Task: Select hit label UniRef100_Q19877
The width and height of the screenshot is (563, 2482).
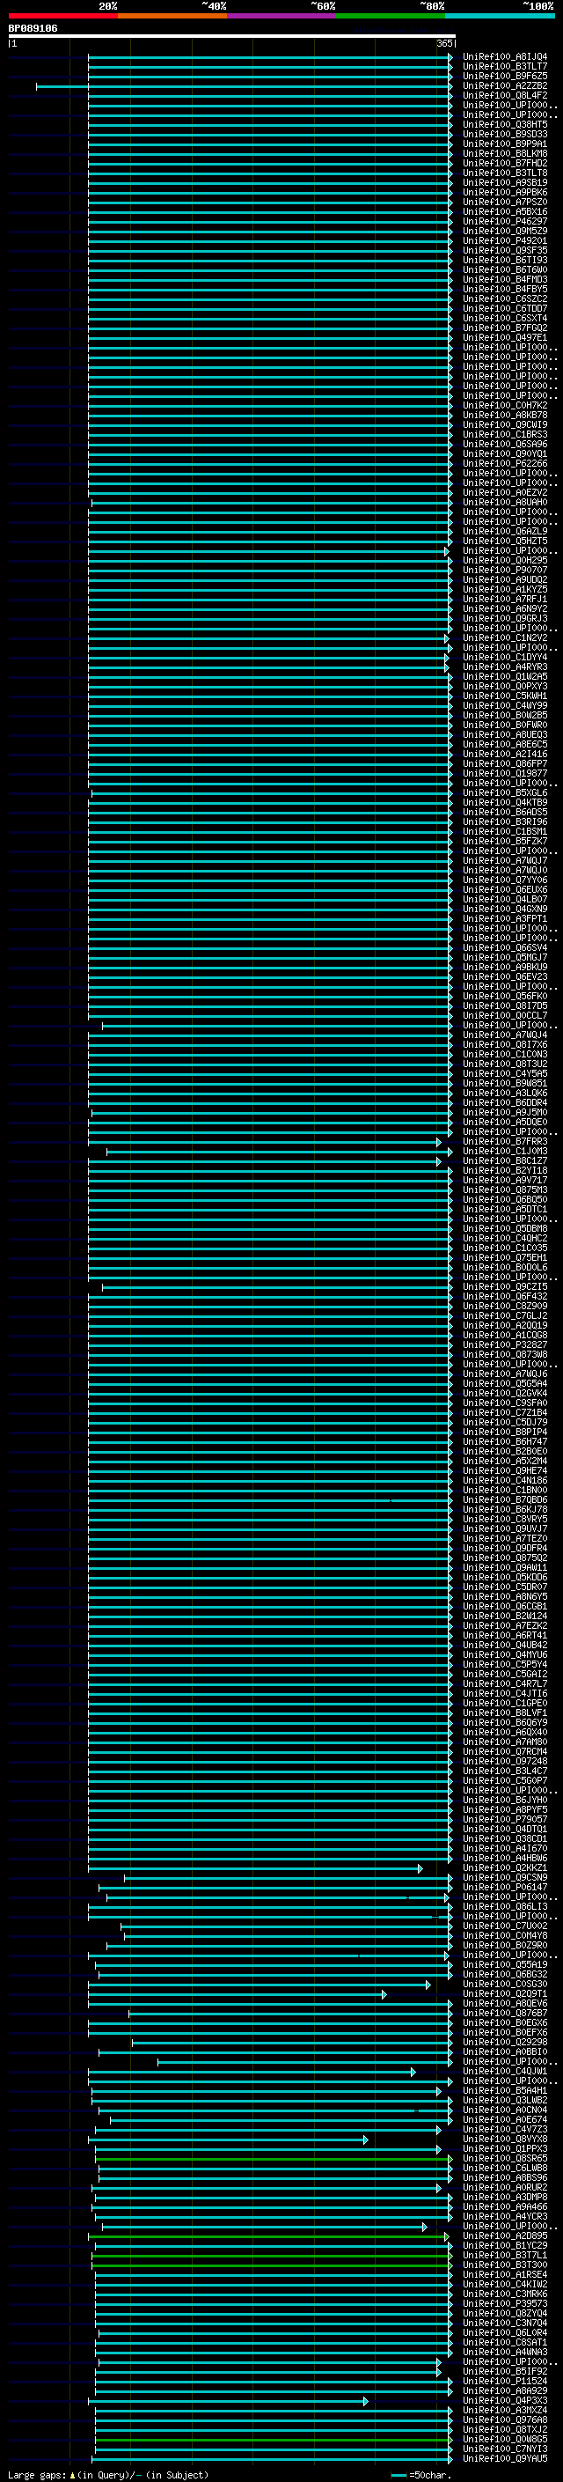Action: coord(505,774)
